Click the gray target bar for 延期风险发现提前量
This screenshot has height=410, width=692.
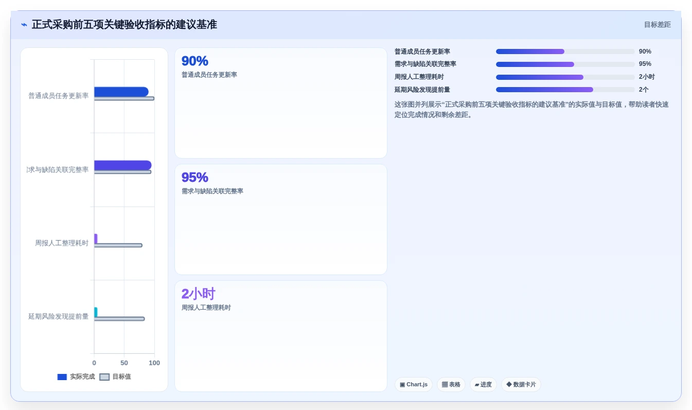pos(119,319)
